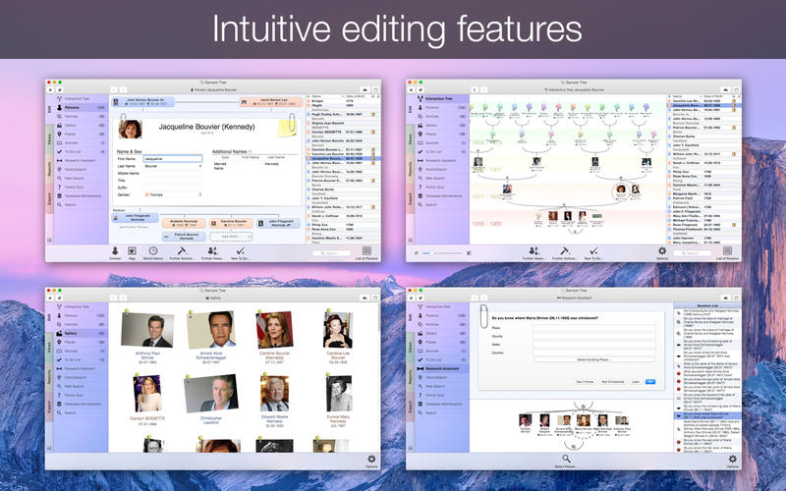This screenshot has width=786, height=491.
Task: Open Options gear in Interactive Tree window
Action: point(662,252)
